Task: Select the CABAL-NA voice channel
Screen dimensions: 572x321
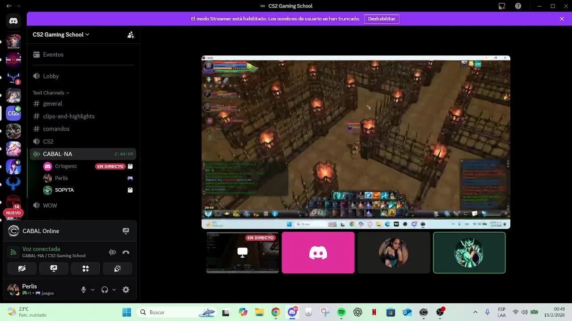Action: (83, 154)
